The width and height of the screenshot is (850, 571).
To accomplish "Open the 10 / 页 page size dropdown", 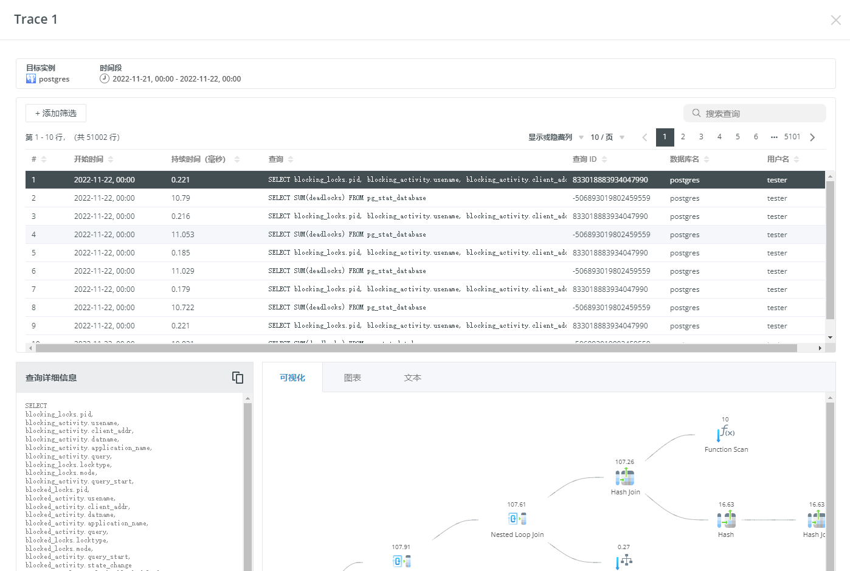I will (x=605, y=137).
